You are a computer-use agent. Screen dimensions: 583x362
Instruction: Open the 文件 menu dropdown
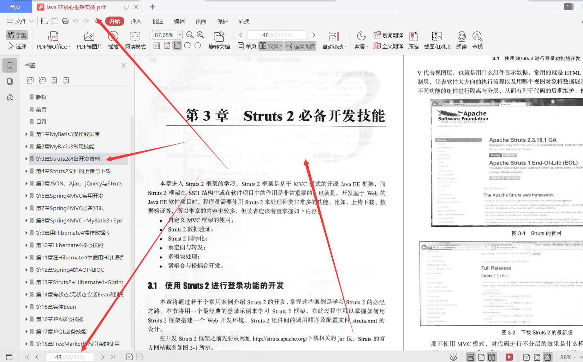click(x=20, y=21)
